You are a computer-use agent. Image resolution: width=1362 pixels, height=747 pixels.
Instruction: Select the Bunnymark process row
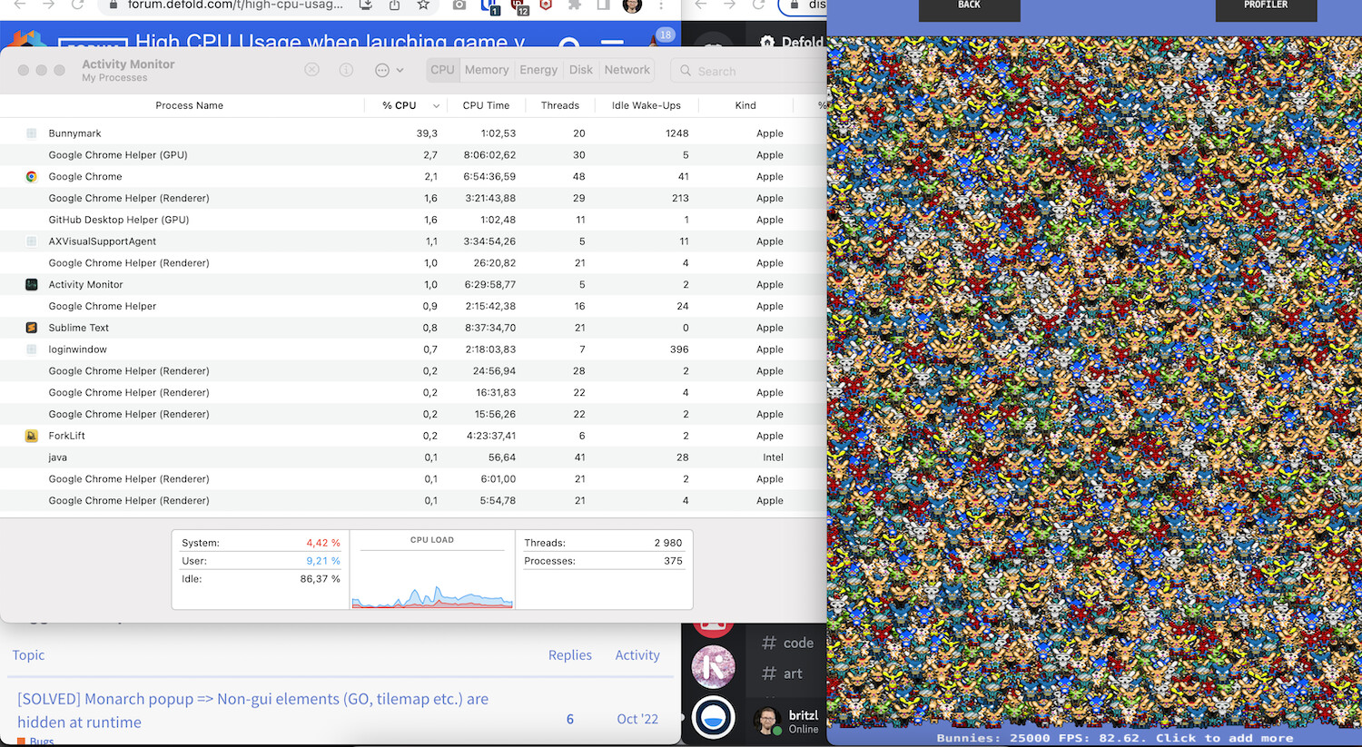[75, 133]
